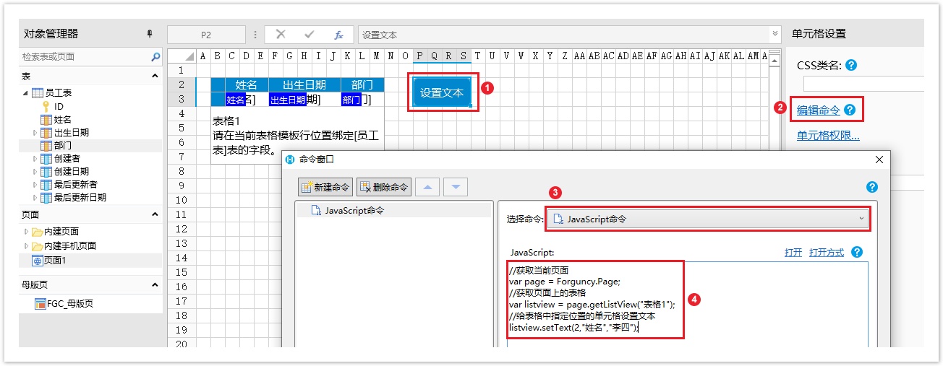Image resolution: width=943 pixels, height=366 pixels.
Task: Expand the 内建手机页面 folder
Action: point(27,246)
